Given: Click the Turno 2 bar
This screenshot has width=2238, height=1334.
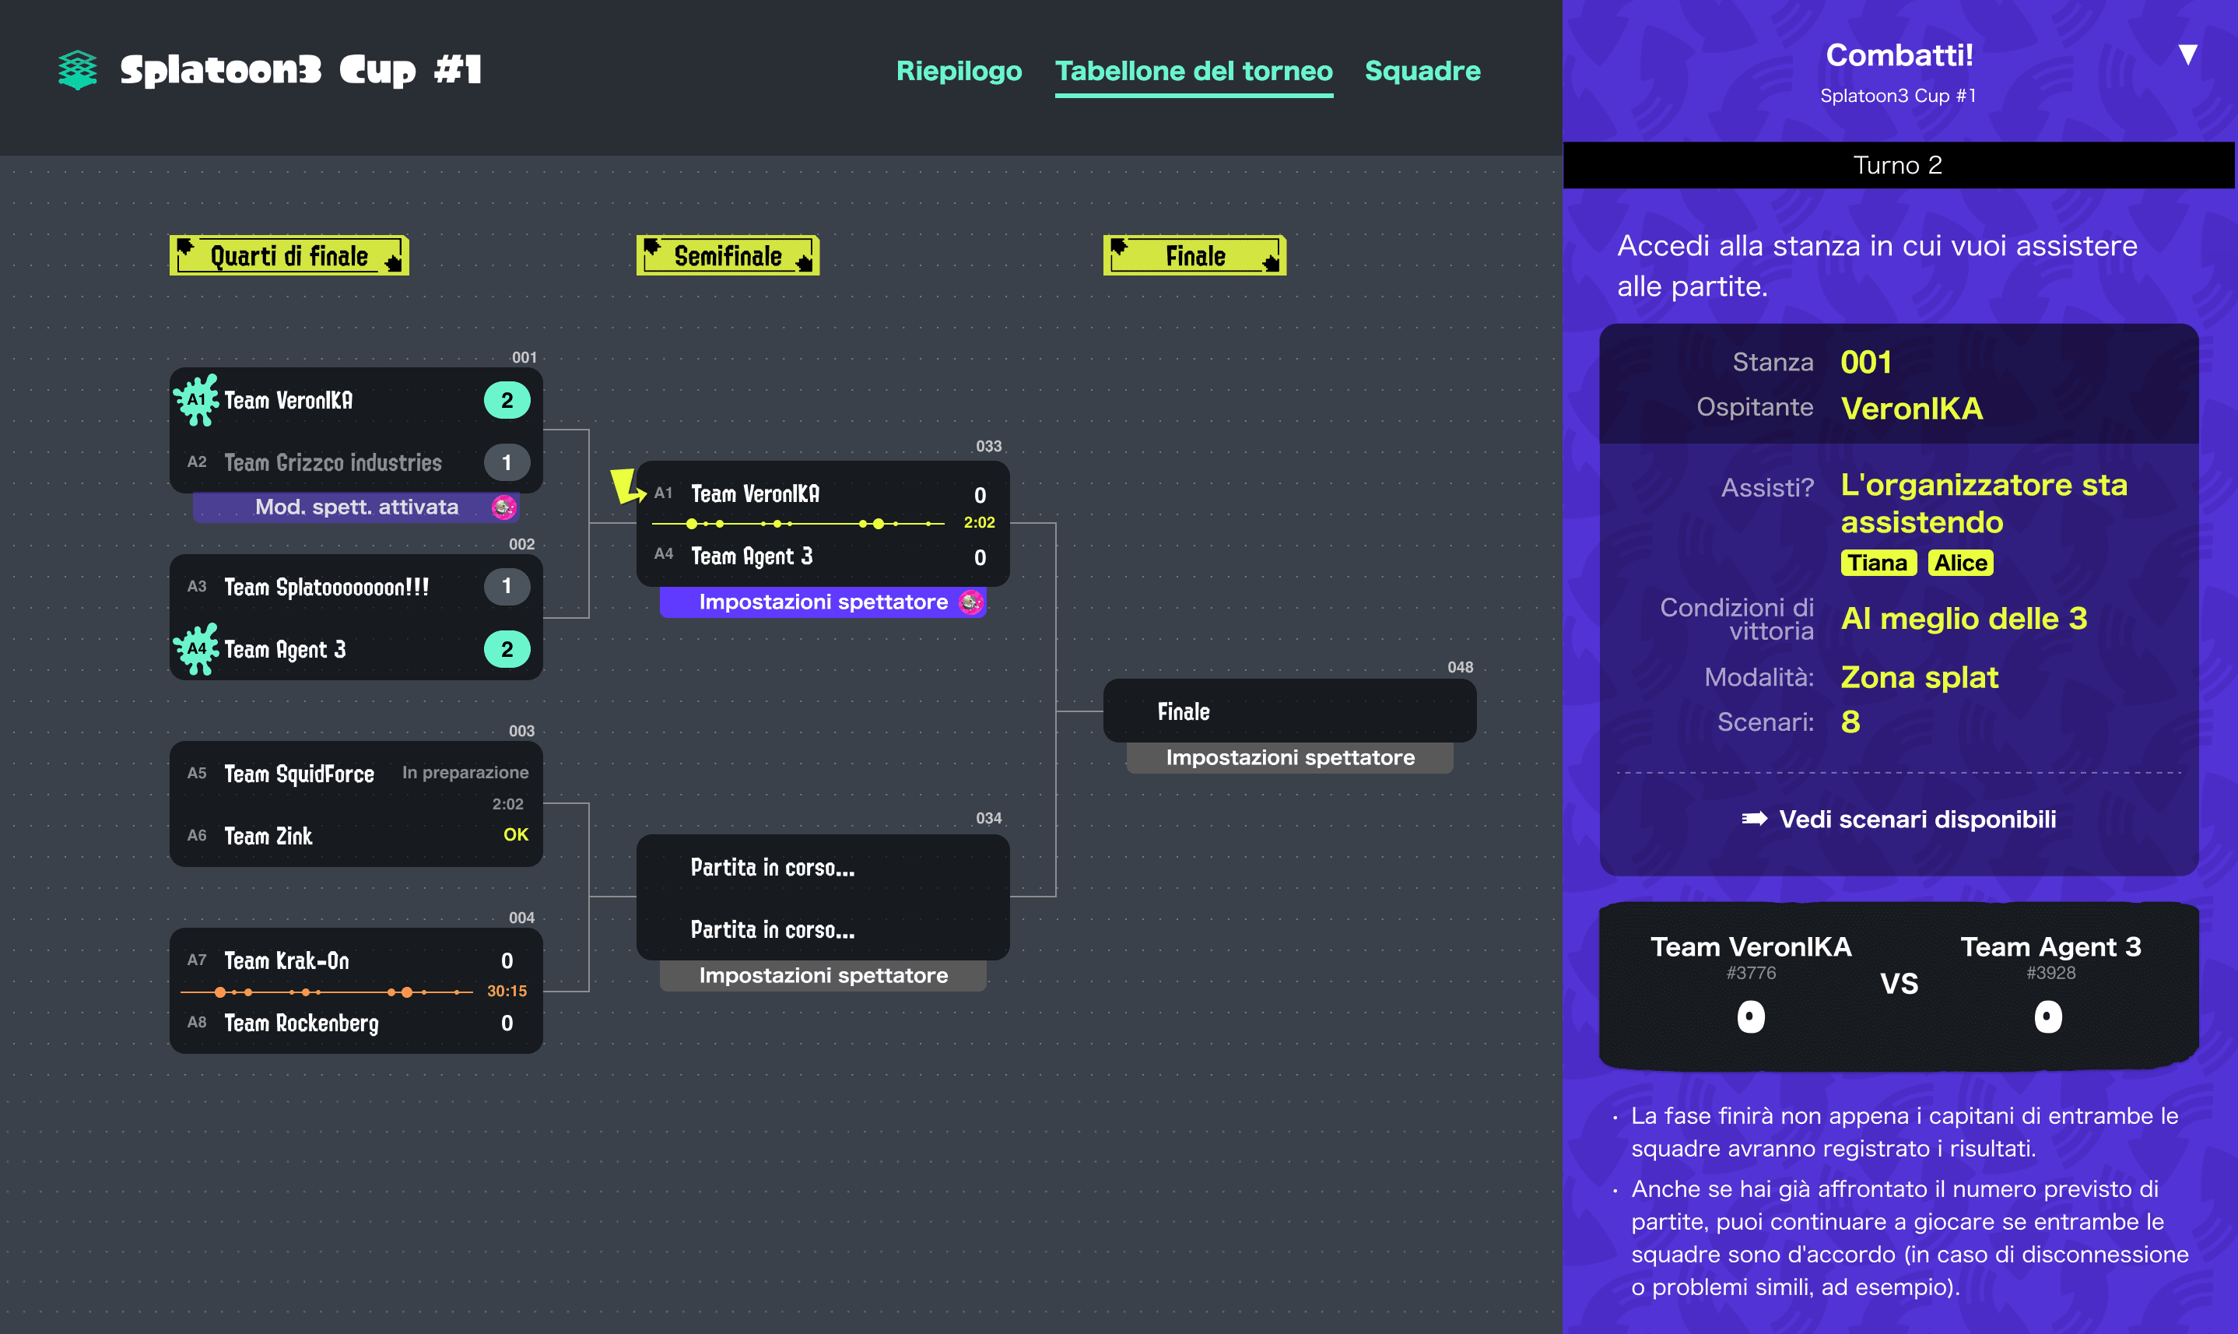Looking at the screenshot, I should coord(1898,166).
